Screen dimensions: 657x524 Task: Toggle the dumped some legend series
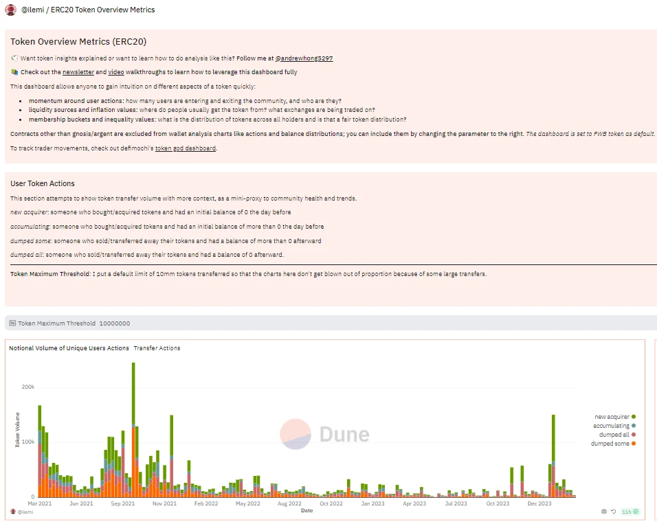pyautogui.click(x=614, y=444)
